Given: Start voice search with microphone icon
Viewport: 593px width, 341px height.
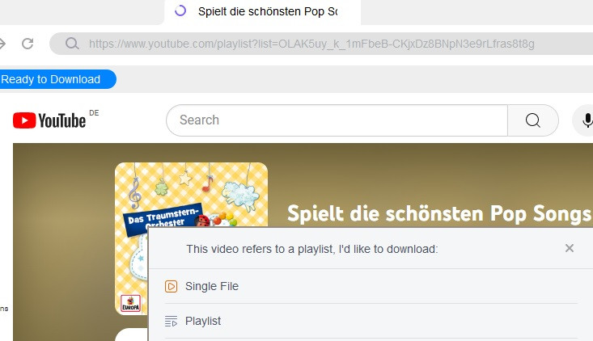Looking at the screenshot, I should pos(587,120).
